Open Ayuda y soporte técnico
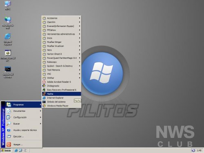Viewport: 204px width, 153px height. pos(24,130)
